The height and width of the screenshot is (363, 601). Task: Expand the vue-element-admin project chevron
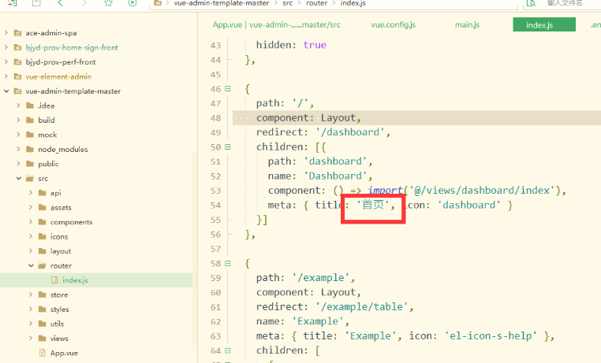6,76
